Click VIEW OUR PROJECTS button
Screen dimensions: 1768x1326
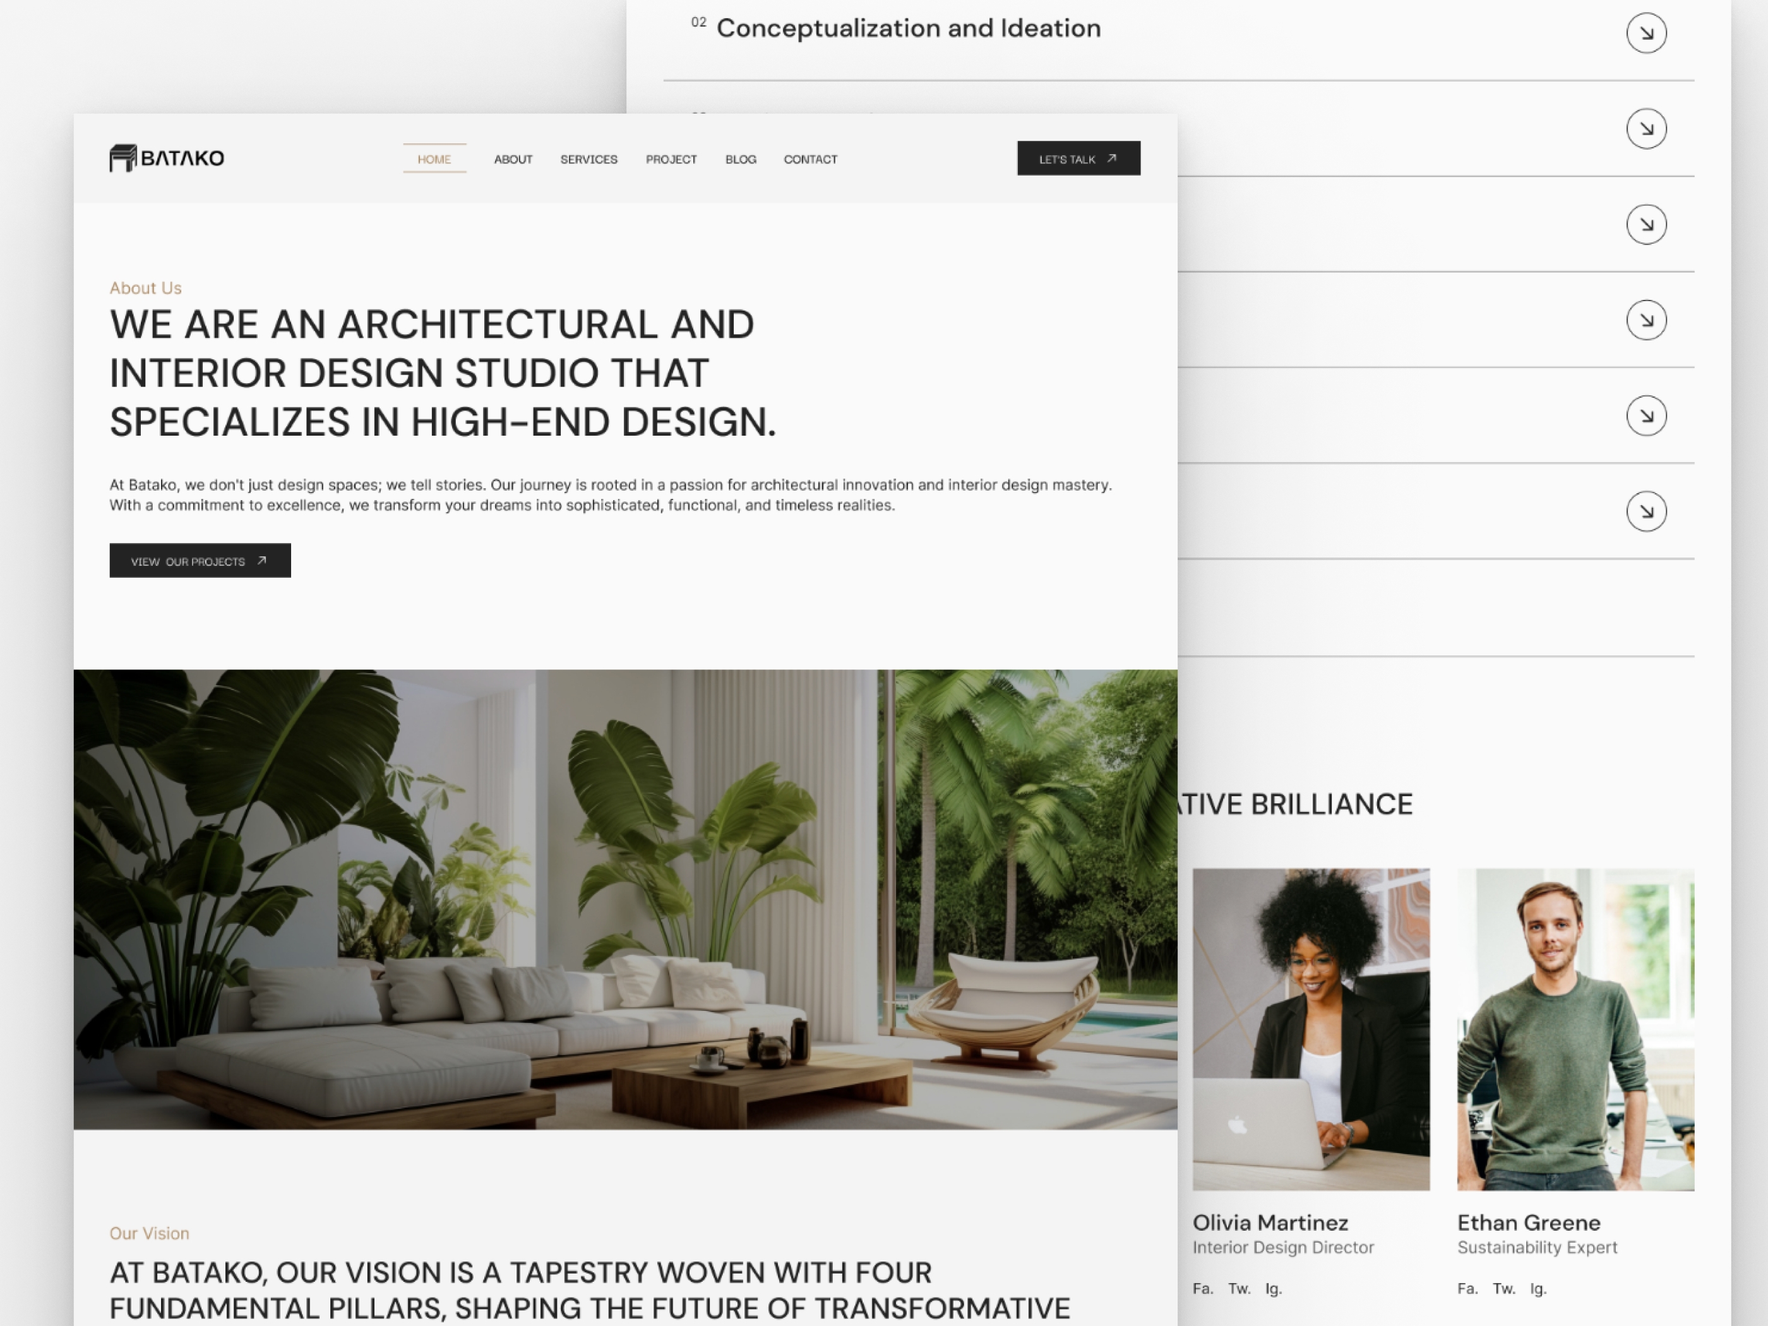199,561
